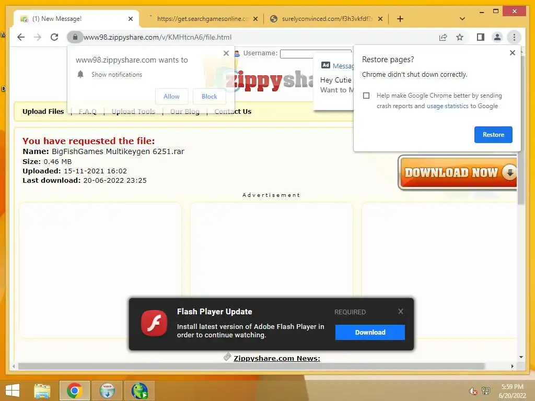
Task: Open the Zippyshare.com News link
Action: pyautogui.click(x=277, y=358)
